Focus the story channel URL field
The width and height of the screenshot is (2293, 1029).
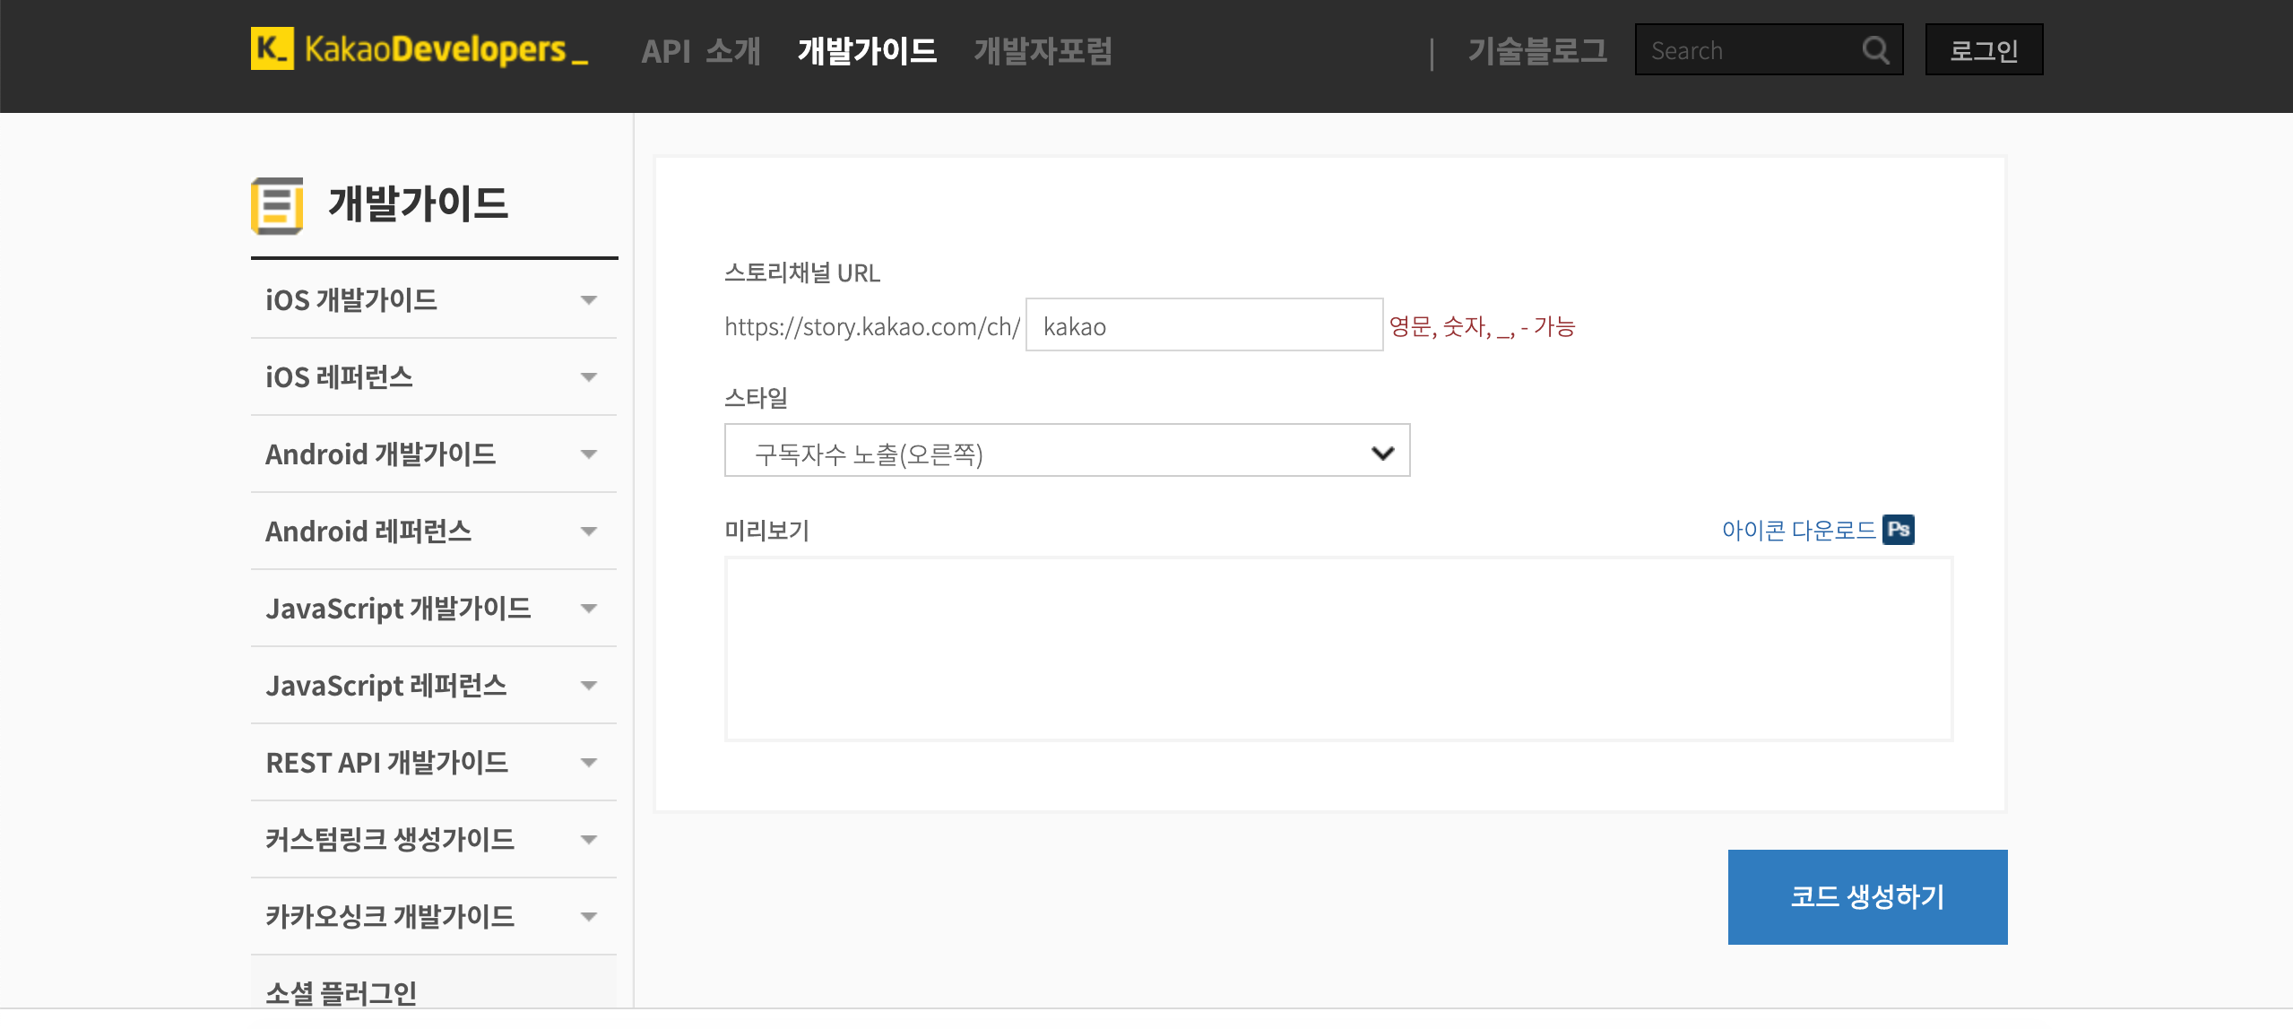(x=1203, y=325)
